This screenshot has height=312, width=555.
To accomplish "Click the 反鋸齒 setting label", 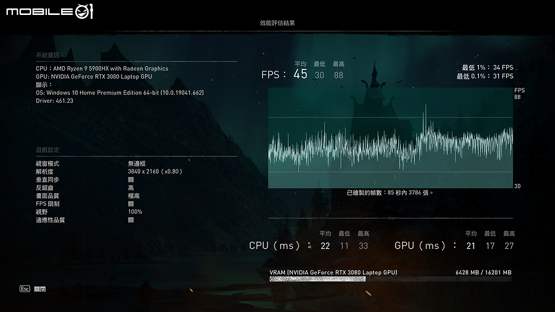I will (45, 188).
